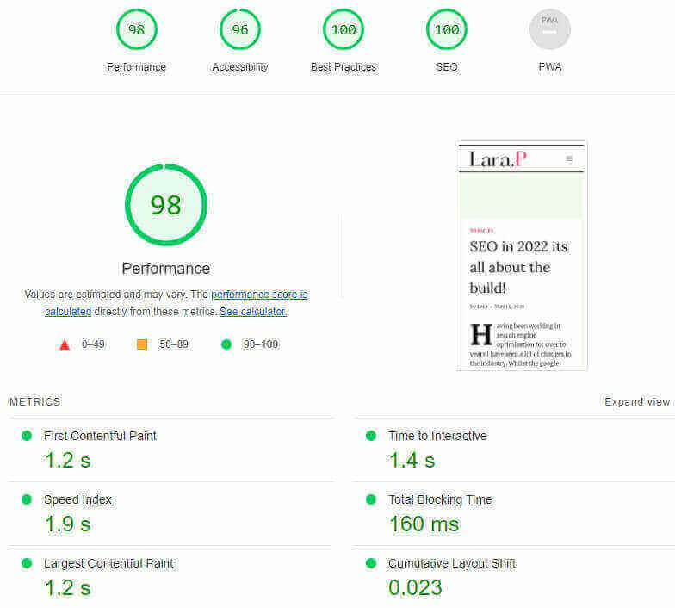Image resolution: width=675 pixels, height=608 pixels.
Task: Click the red triangle 0–49 legend icon
Action: pyautogui.click(x=64, y=344)
